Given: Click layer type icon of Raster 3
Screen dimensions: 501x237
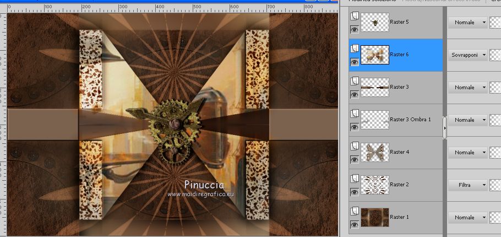Looking at the screenshot, I should 355,81.
